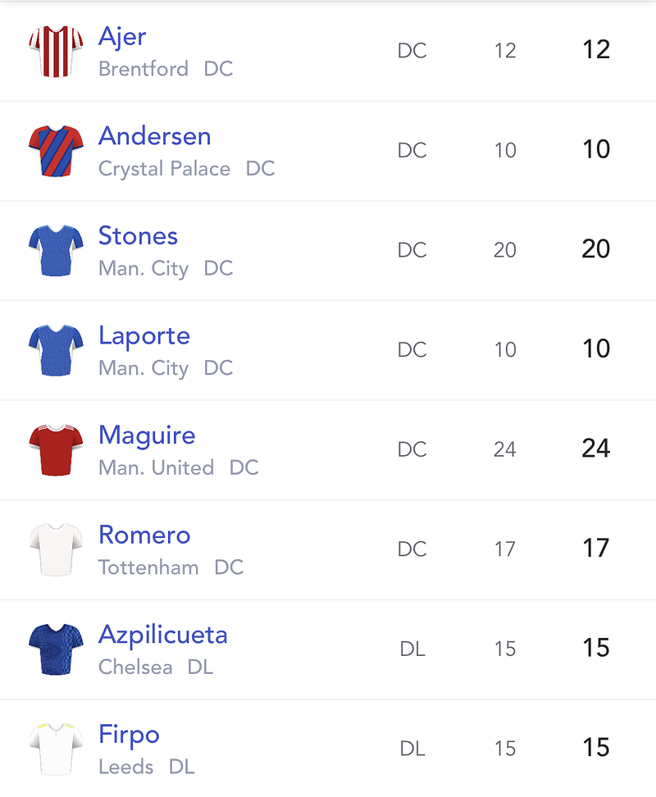Open Andersen player name link
This screenshot has width=656, height=797.
(x=154, y=136)
